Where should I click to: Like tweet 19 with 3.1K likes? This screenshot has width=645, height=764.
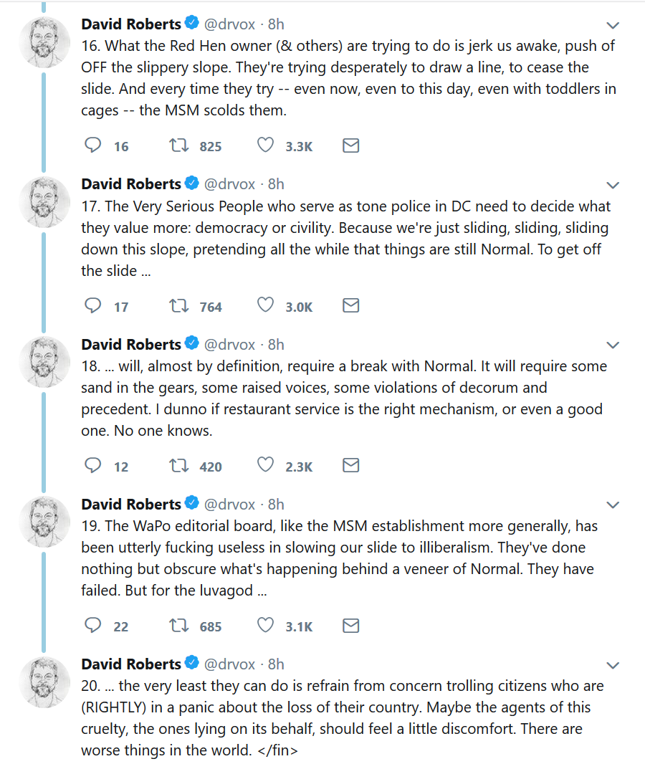click(x=265, y=626)
